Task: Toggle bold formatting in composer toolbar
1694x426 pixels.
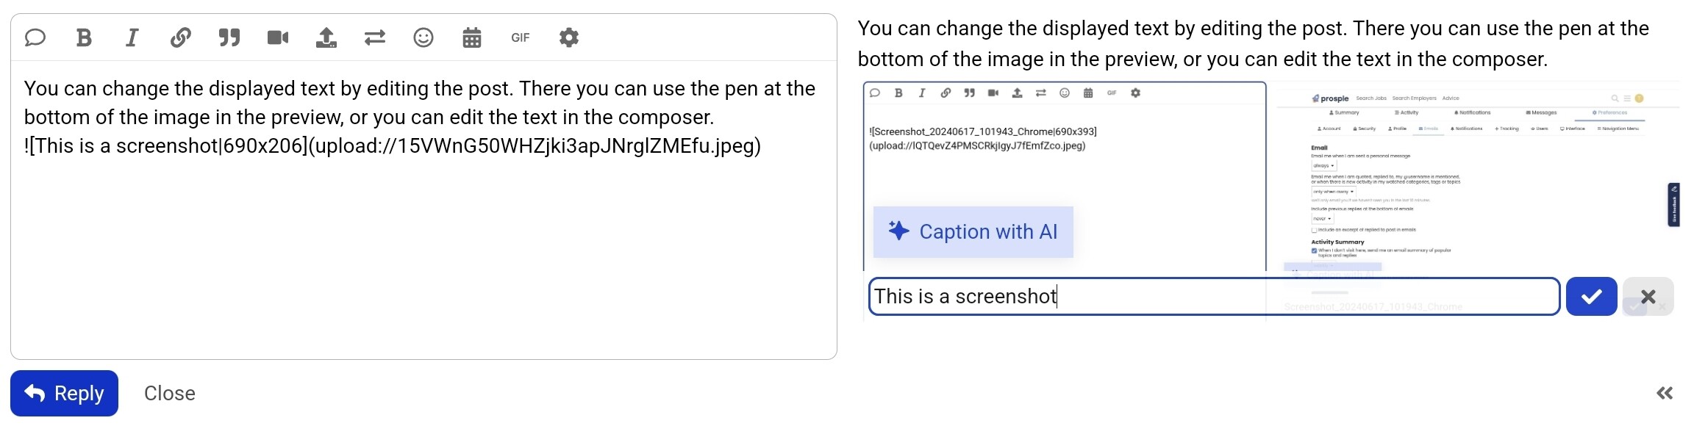Action: pos(84,37)
